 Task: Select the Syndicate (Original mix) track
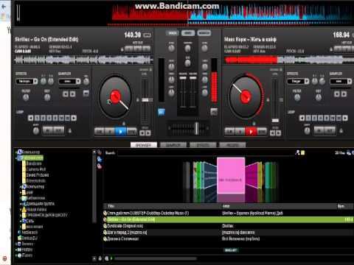point(125,226)
